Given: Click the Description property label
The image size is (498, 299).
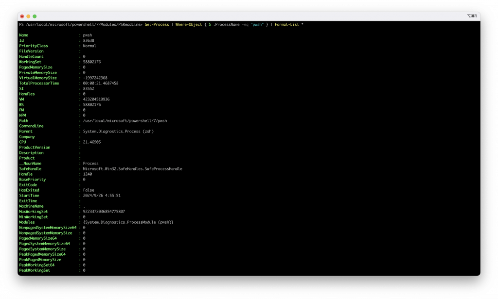Looking at the screenshot, I should point(31,153).
